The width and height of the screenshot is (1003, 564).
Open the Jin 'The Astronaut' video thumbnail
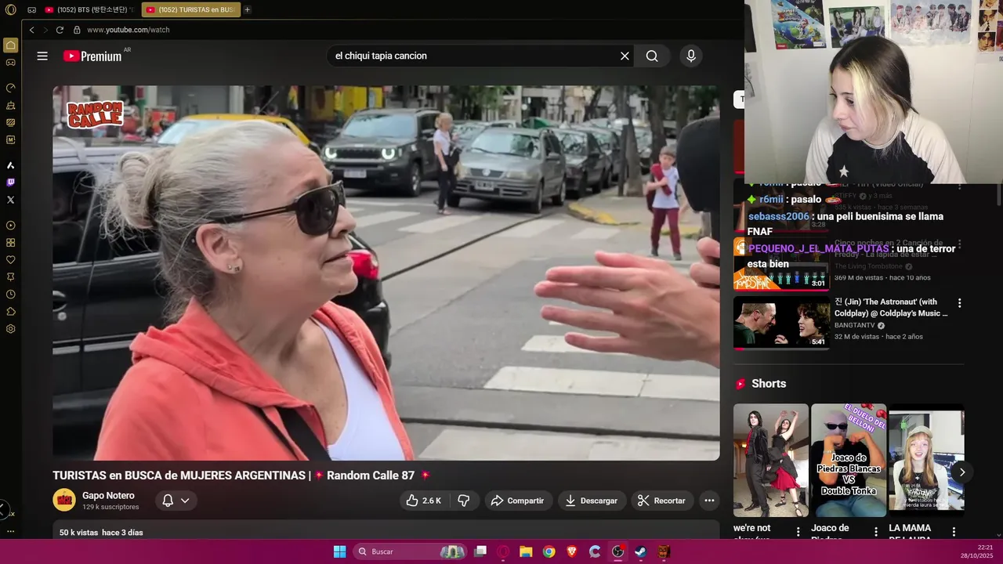pos(781,322)
